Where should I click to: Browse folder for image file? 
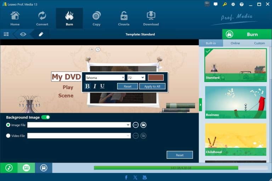click(x=143, y=125)
